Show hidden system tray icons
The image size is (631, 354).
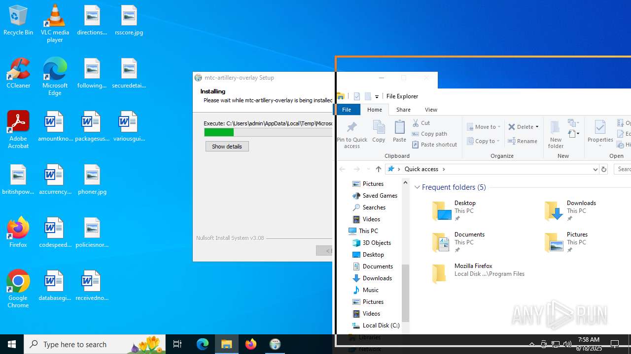(531, 344)
